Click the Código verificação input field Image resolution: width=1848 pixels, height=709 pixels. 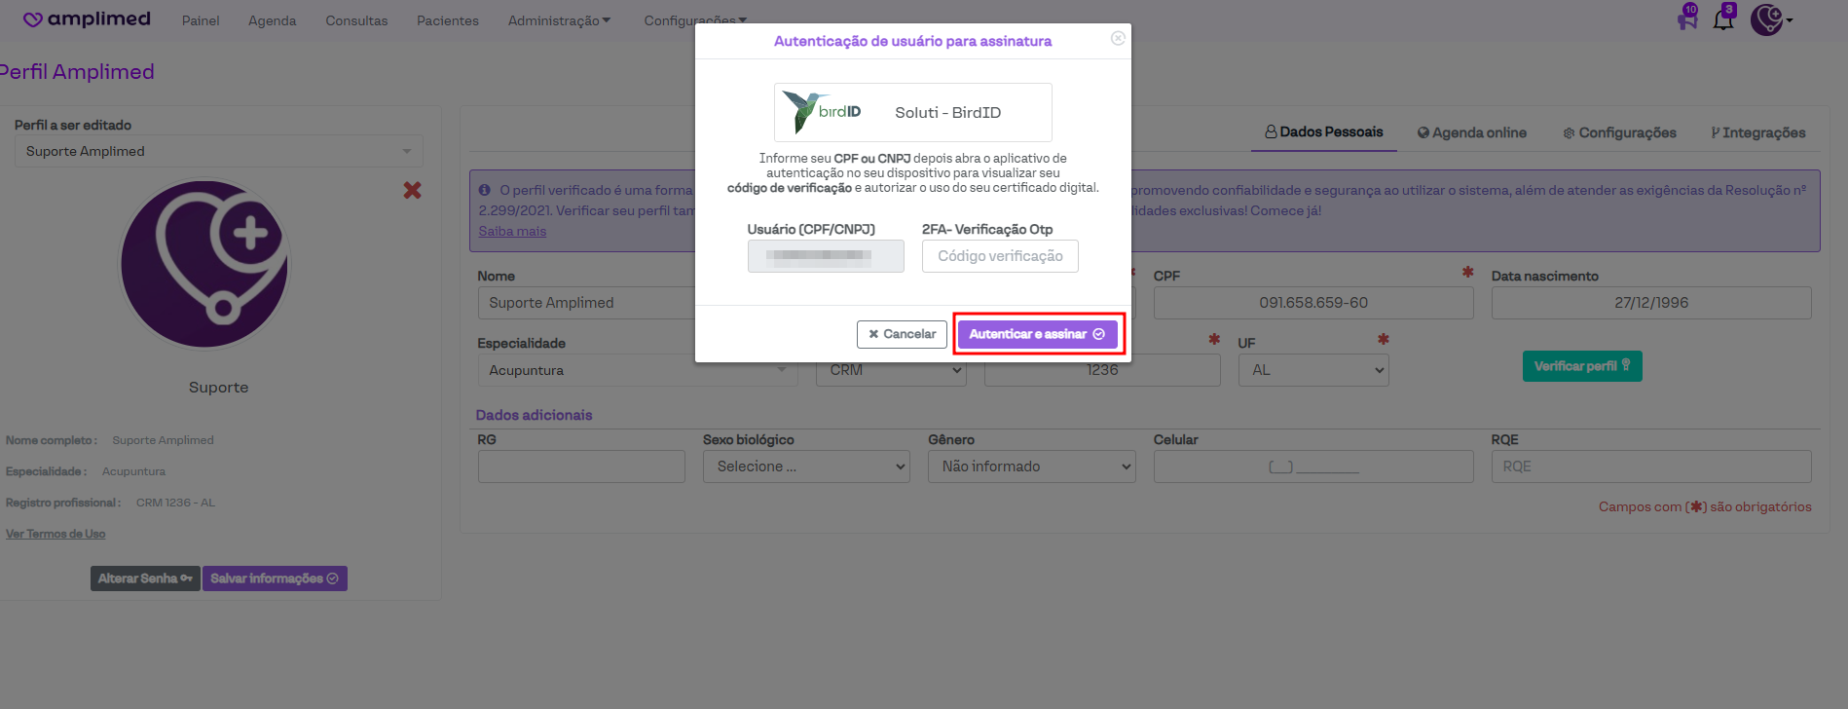click(1000, 256)
